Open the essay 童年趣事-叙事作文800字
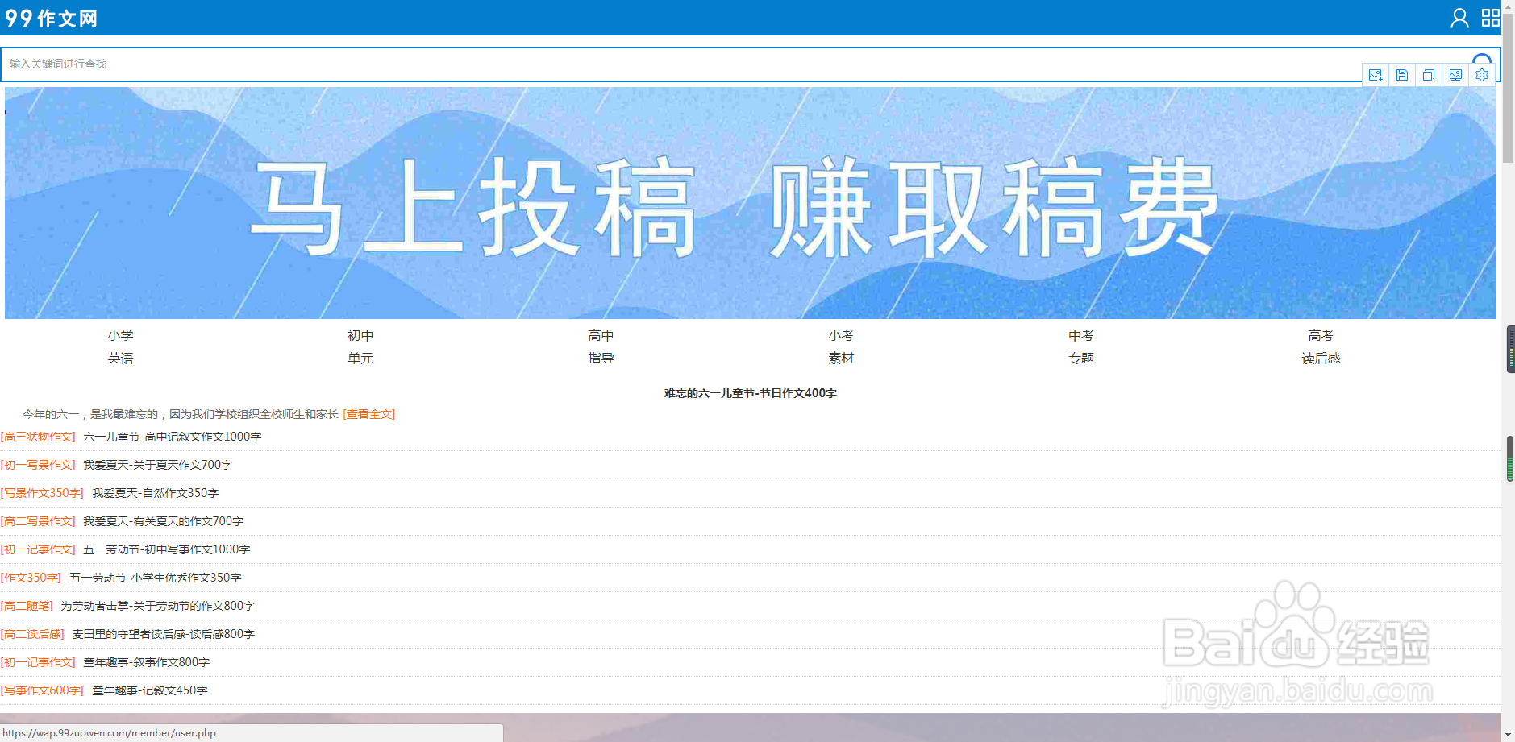 point(144,661)
